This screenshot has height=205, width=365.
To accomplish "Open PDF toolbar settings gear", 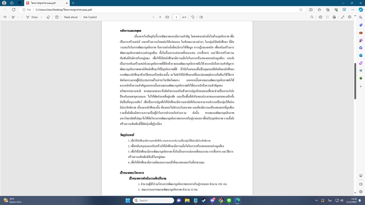I will (349, 17).
